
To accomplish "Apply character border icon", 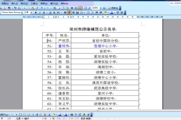I will [x=50, y=13].
